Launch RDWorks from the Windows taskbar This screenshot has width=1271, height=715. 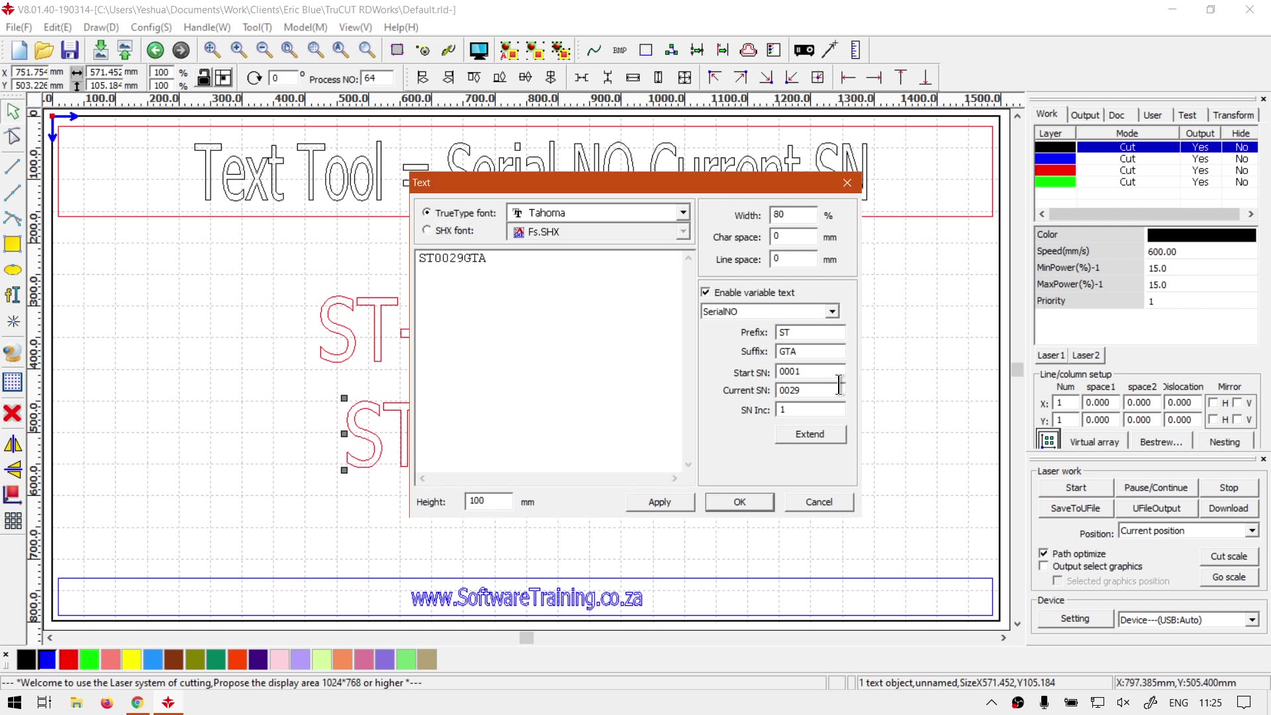pyautogui.click(x=168, y=702)
